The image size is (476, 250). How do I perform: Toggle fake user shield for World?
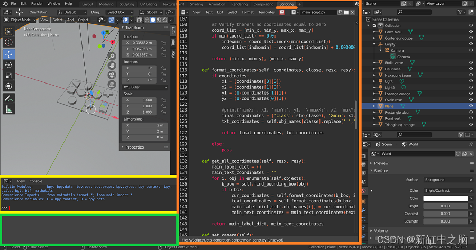(x=458, y=154)
